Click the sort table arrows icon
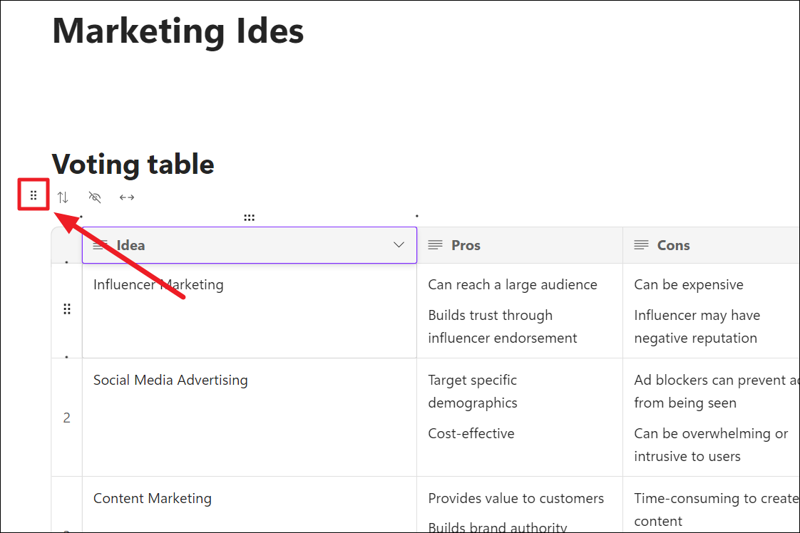The image size is (800, 533). click(x=63, y=197)
